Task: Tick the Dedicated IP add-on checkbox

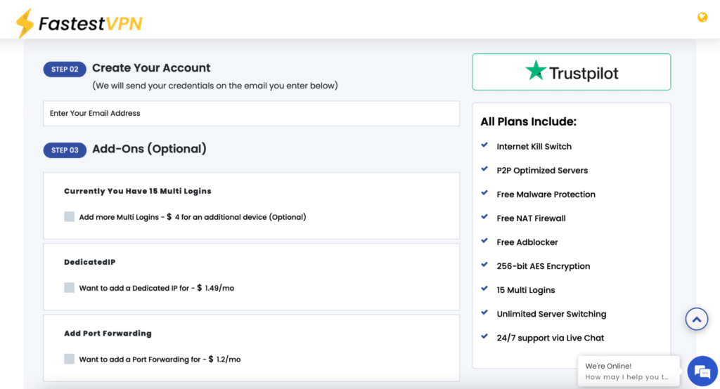Action: point(70,288)
